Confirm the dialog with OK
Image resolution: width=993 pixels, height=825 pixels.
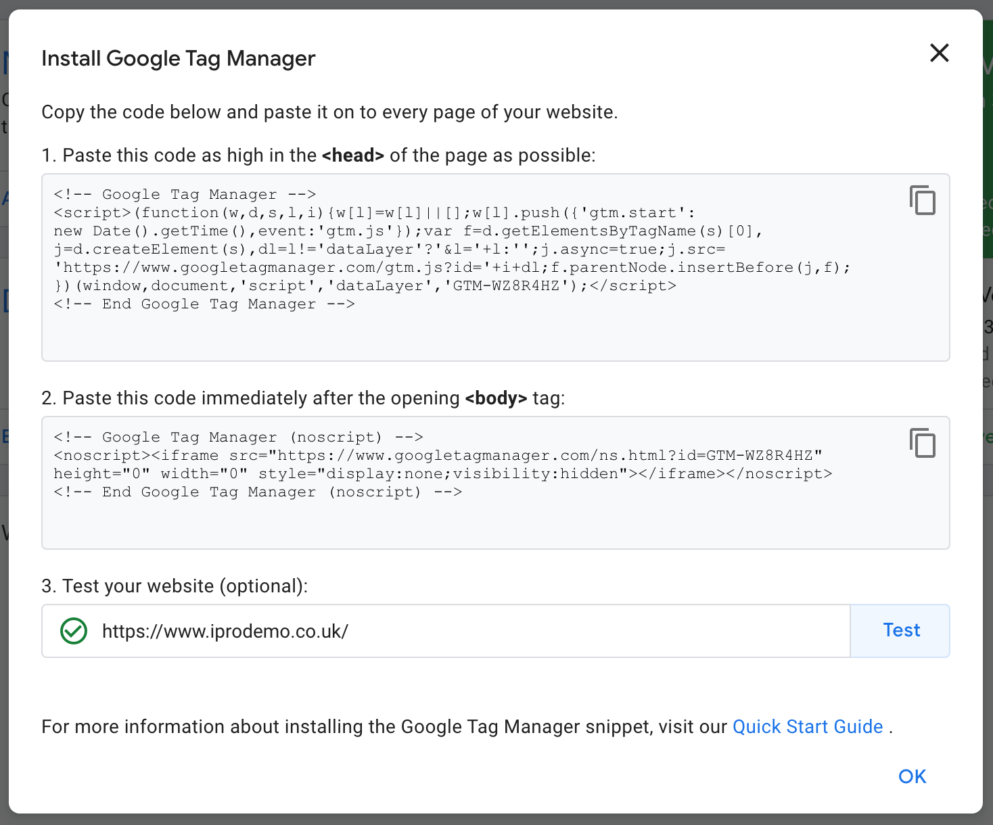(912, 776)
